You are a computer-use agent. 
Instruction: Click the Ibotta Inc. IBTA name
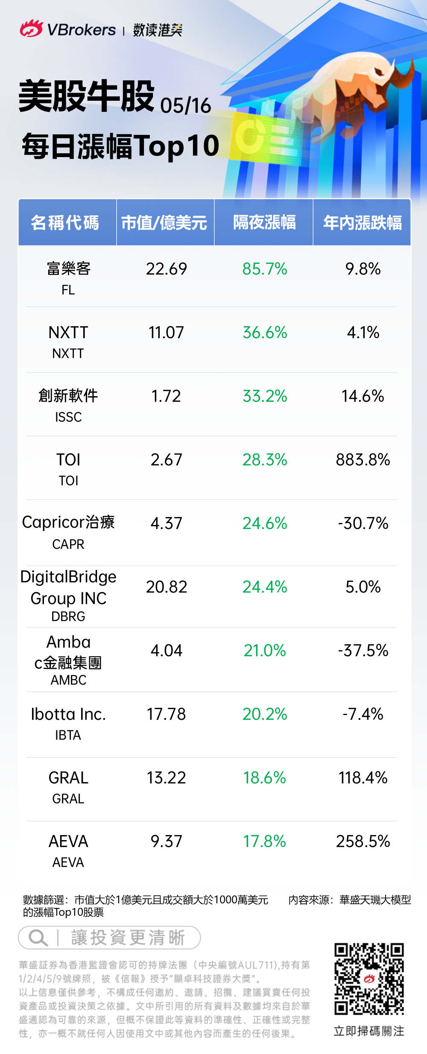[68, 722]
